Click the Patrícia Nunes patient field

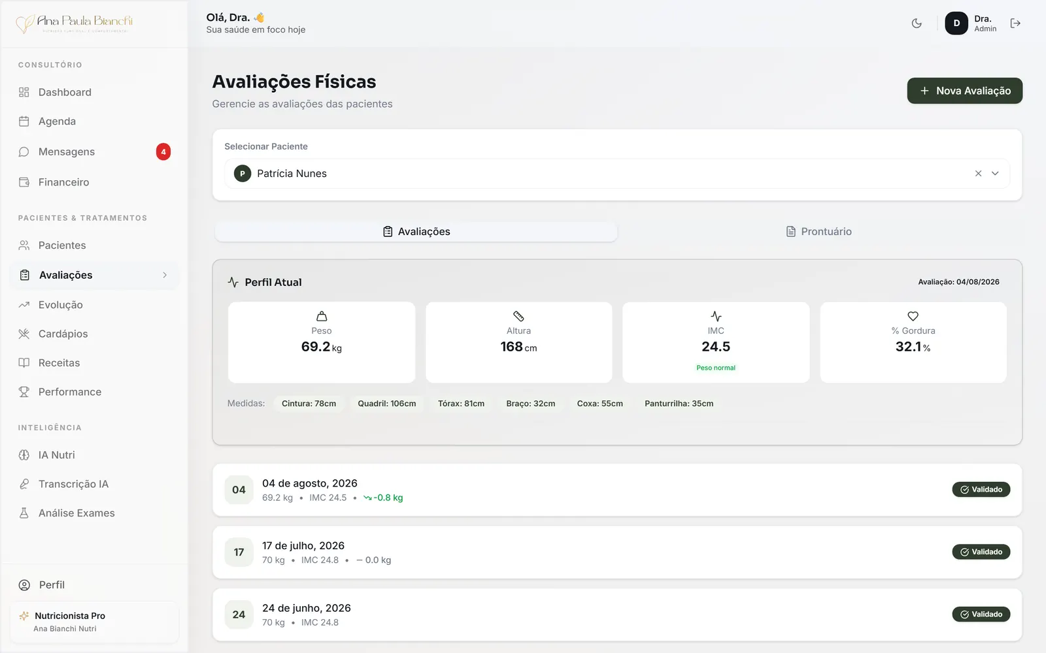[x=616, y=174]
